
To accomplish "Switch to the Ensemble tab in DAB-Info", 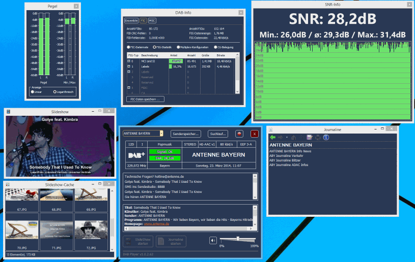I will [131, 20].
